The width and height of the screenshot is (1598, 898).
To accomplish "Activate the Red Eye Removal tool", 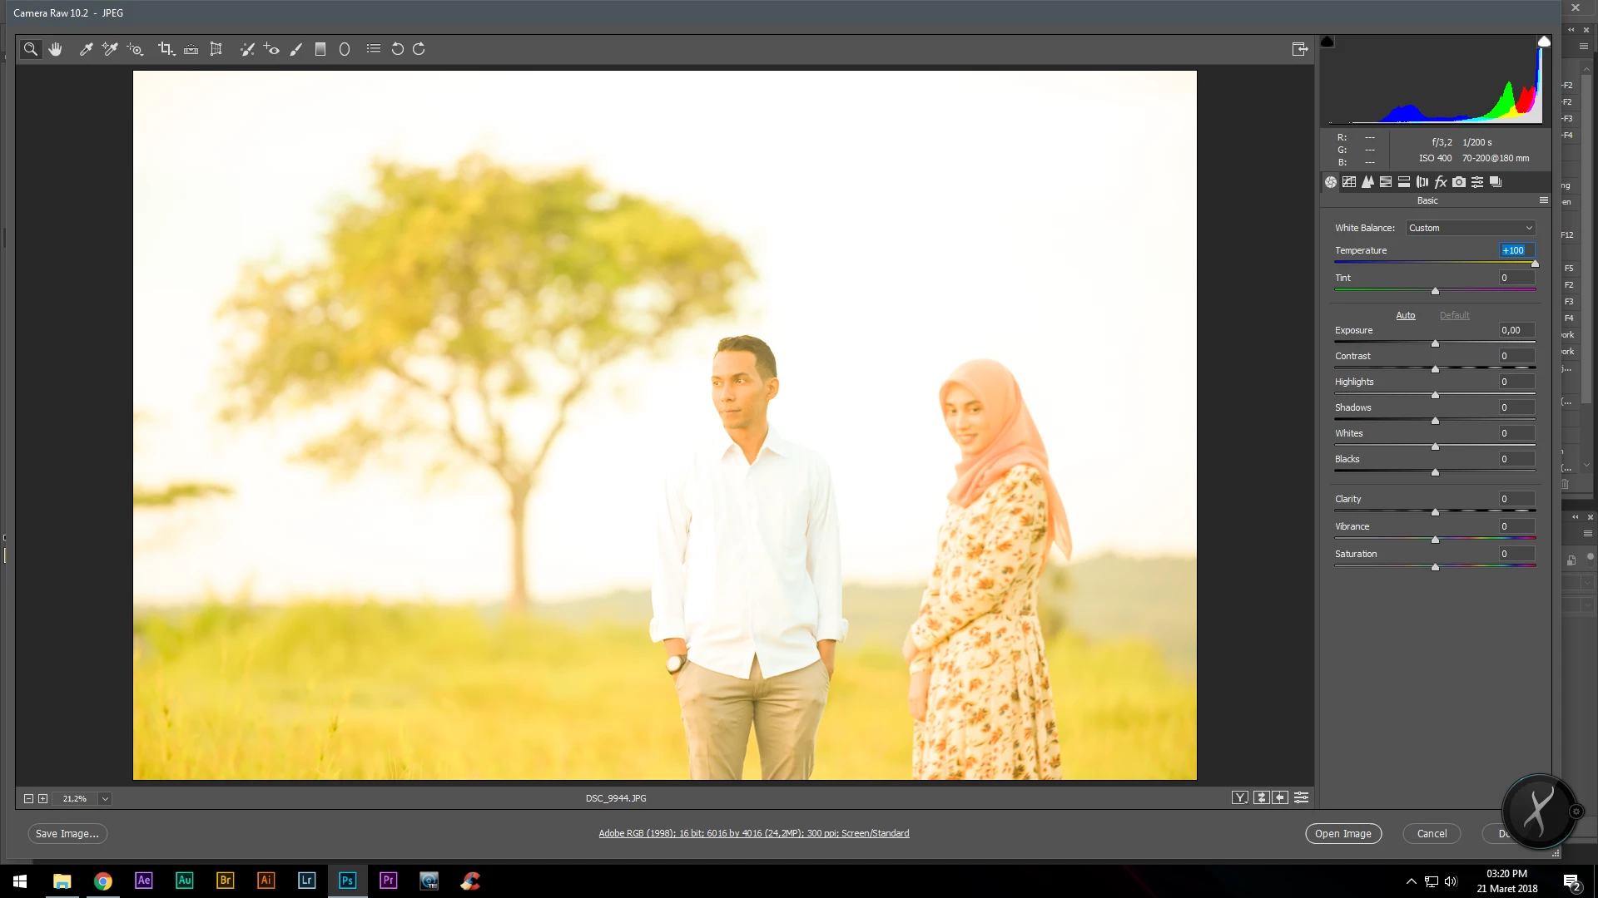I will [x=271, y=49].
